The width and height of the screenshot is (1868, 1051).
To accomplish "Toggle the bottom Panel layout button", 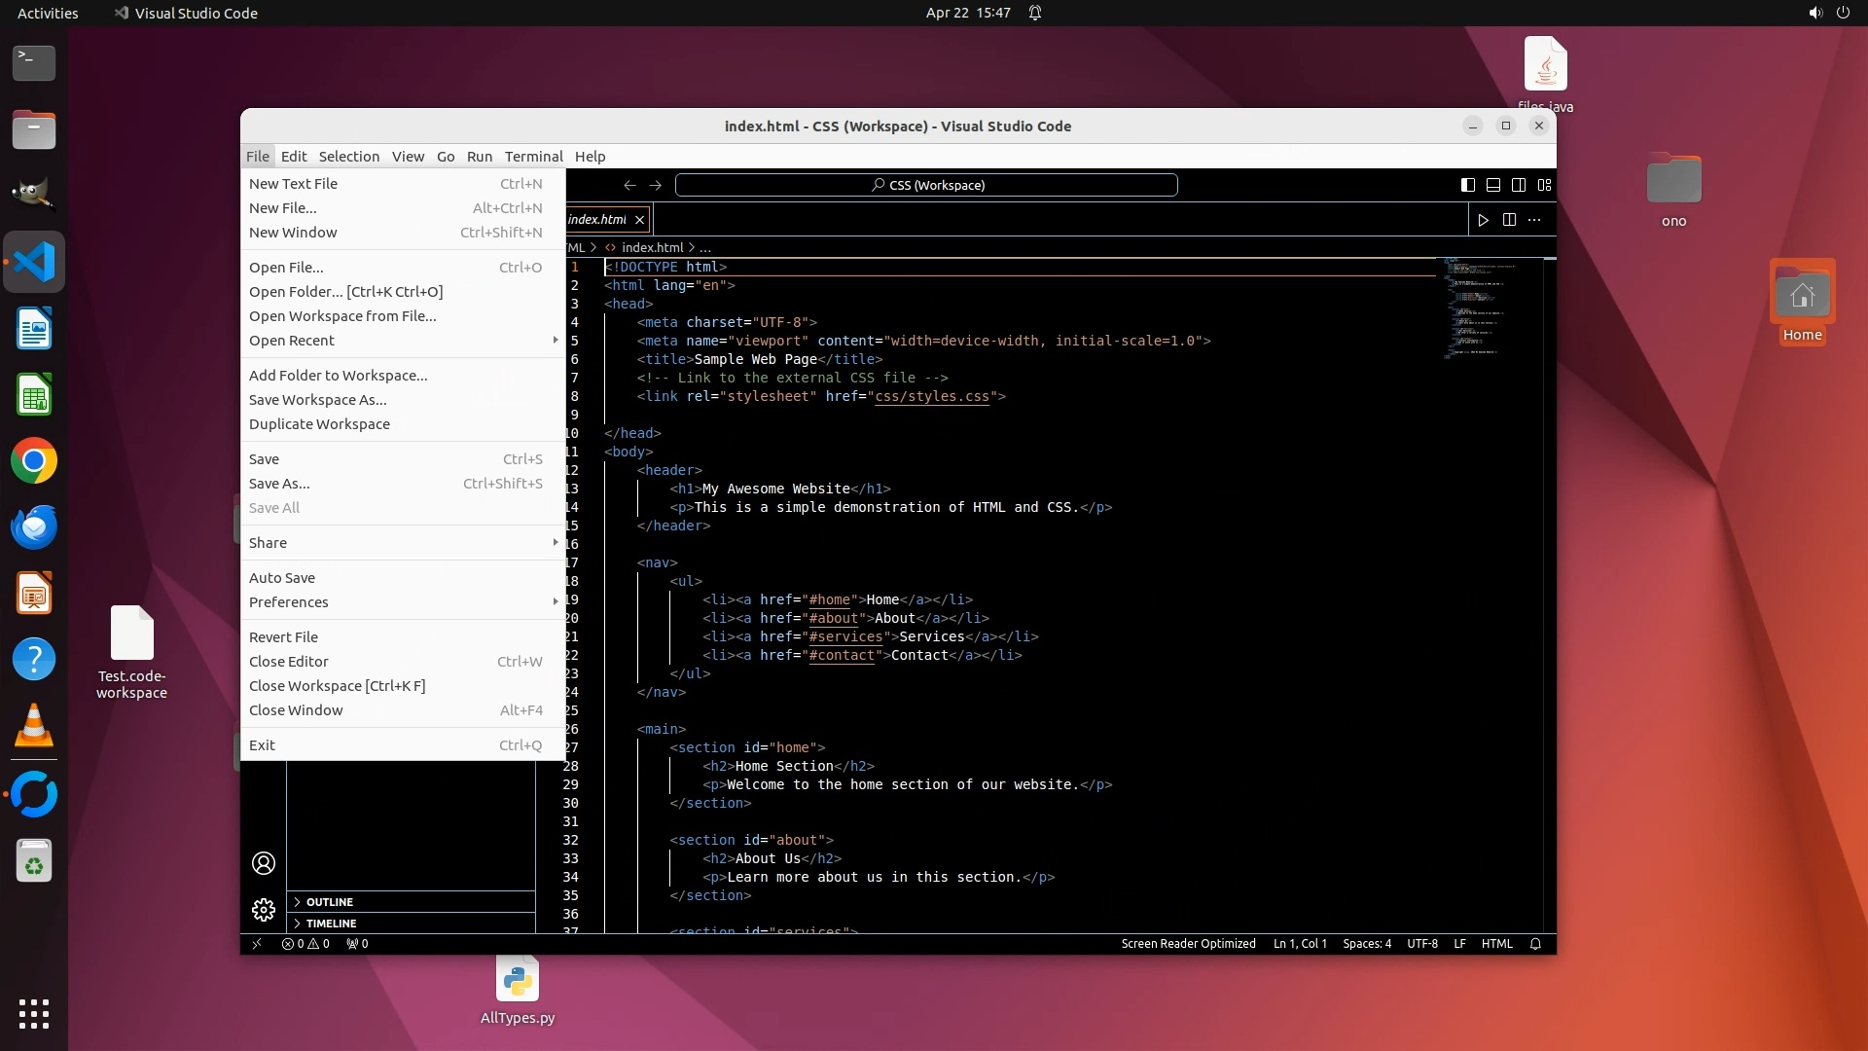I will [1493, 185].
